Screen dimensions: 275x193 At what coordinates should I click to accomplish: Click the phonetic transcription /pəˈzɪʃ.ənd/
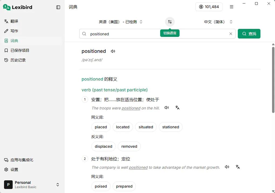(92, 60)
